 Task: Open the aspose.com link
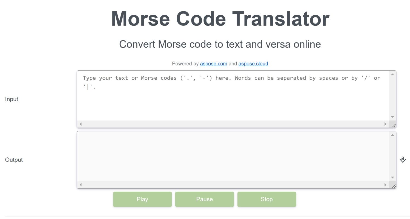213,64
